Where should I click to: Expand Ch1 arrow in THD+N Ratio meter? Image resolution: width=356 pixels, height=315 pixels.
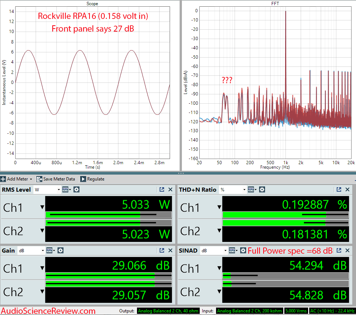219,207
